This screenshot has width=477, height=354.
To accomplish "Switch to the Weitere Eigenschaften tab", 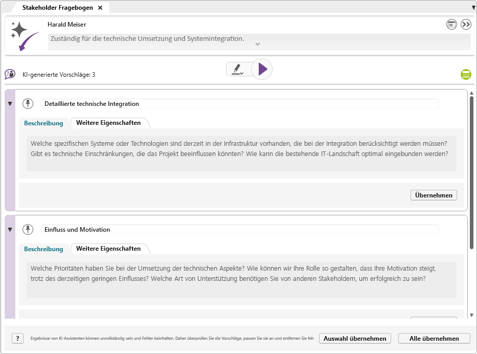I will coord(109,123).
